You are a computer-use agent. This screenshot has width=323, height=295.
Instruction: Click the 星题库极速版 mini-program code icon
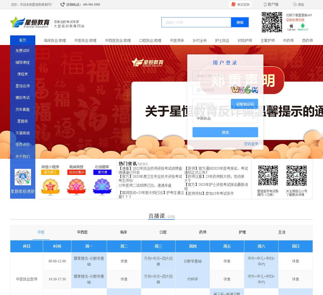(23, 177)
